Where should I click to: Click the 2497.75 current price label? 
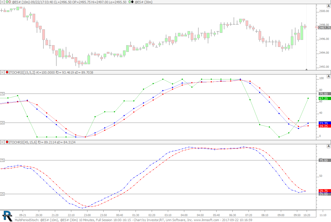point(325,28)
